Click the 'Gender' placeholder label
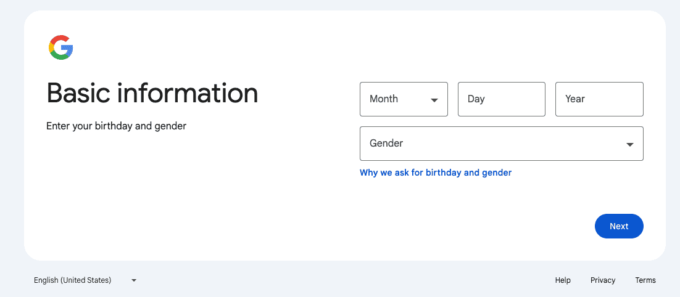 coord(386,143)
